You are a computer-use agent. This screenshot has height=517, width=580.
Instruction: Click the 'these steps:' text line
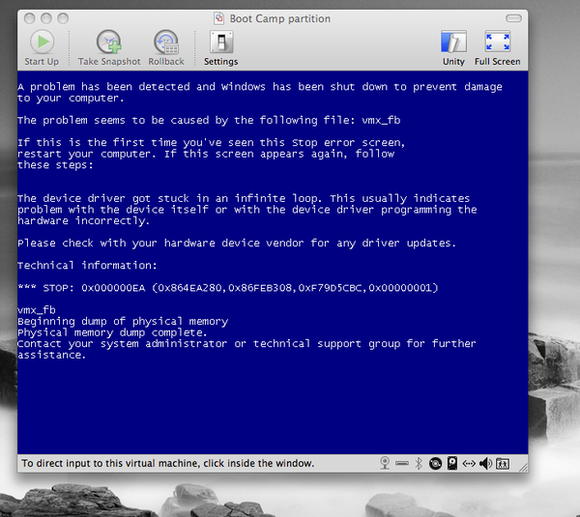(55, 165)
